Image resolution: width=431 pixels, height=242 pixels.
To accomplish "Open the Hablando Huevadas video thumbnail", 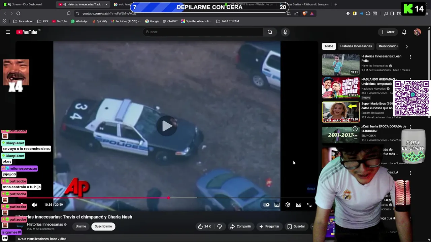I will click(340, 88).
